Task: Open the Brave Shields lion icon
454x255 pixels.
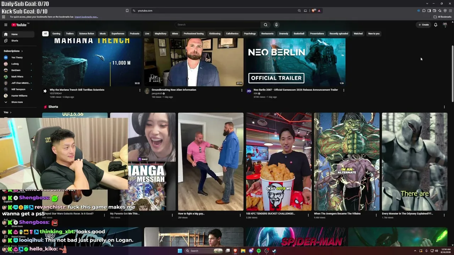Action: click(x=314, y=11)
